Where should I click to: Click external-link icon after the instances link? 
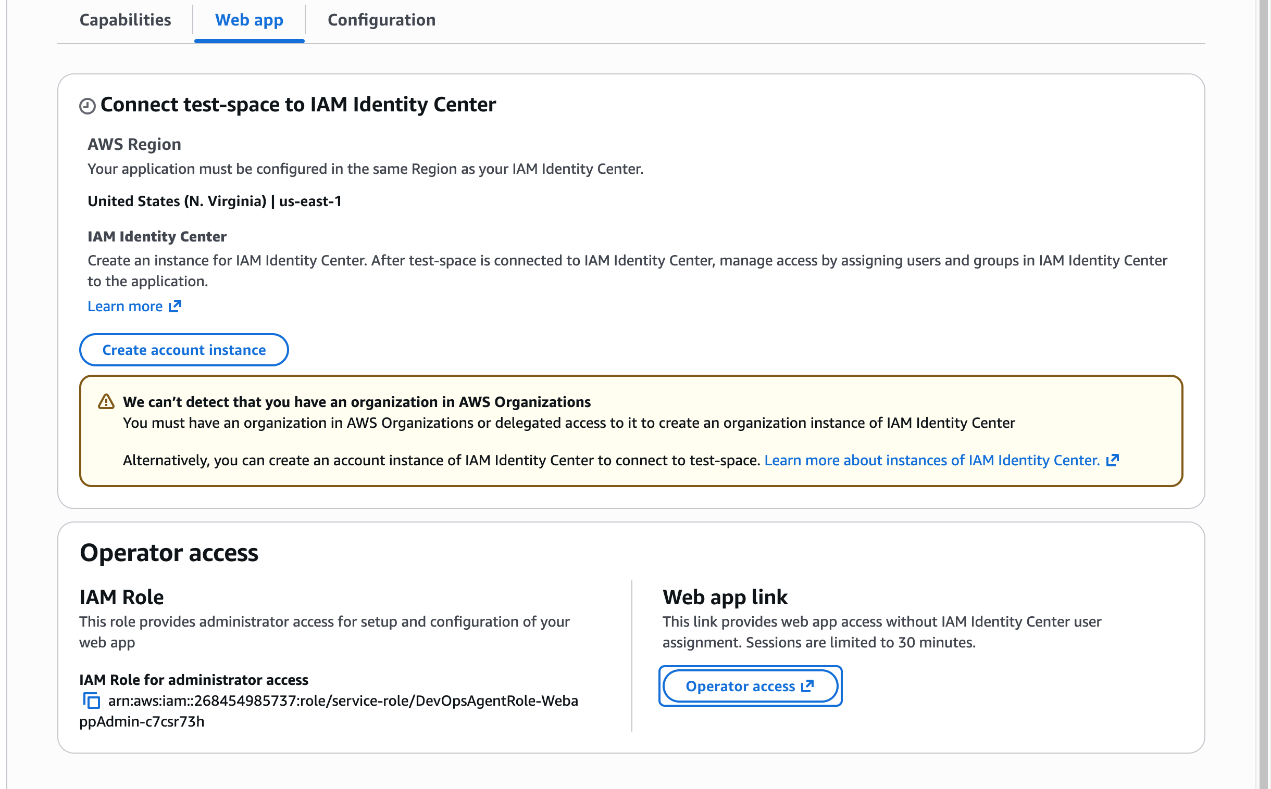coord(1113,460)
